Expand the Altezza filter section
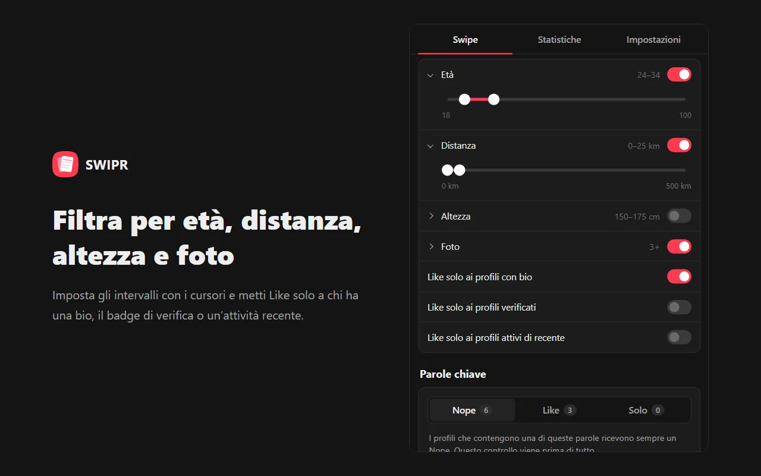761x476 pixels. [431, 216]
